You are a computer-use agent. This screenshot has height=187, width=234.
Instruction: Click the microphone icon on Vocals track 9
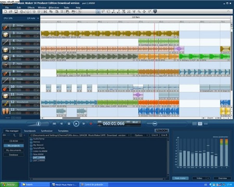(5, 81)
